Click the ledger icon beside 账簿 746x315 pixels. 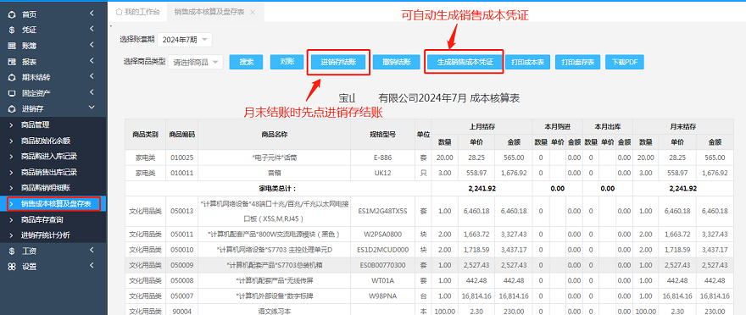click(x=12, y=46)
